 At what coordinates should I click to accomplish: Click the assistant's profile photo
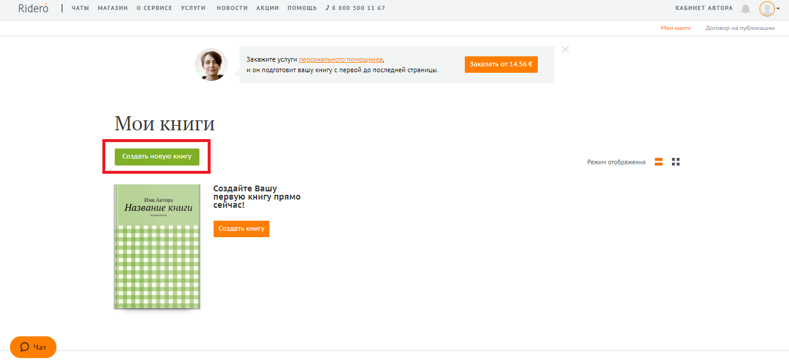211,65
